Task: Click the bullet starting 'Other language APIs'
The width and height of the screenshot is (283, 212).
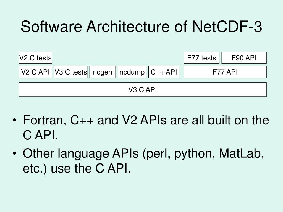Action: click(138, 161)
